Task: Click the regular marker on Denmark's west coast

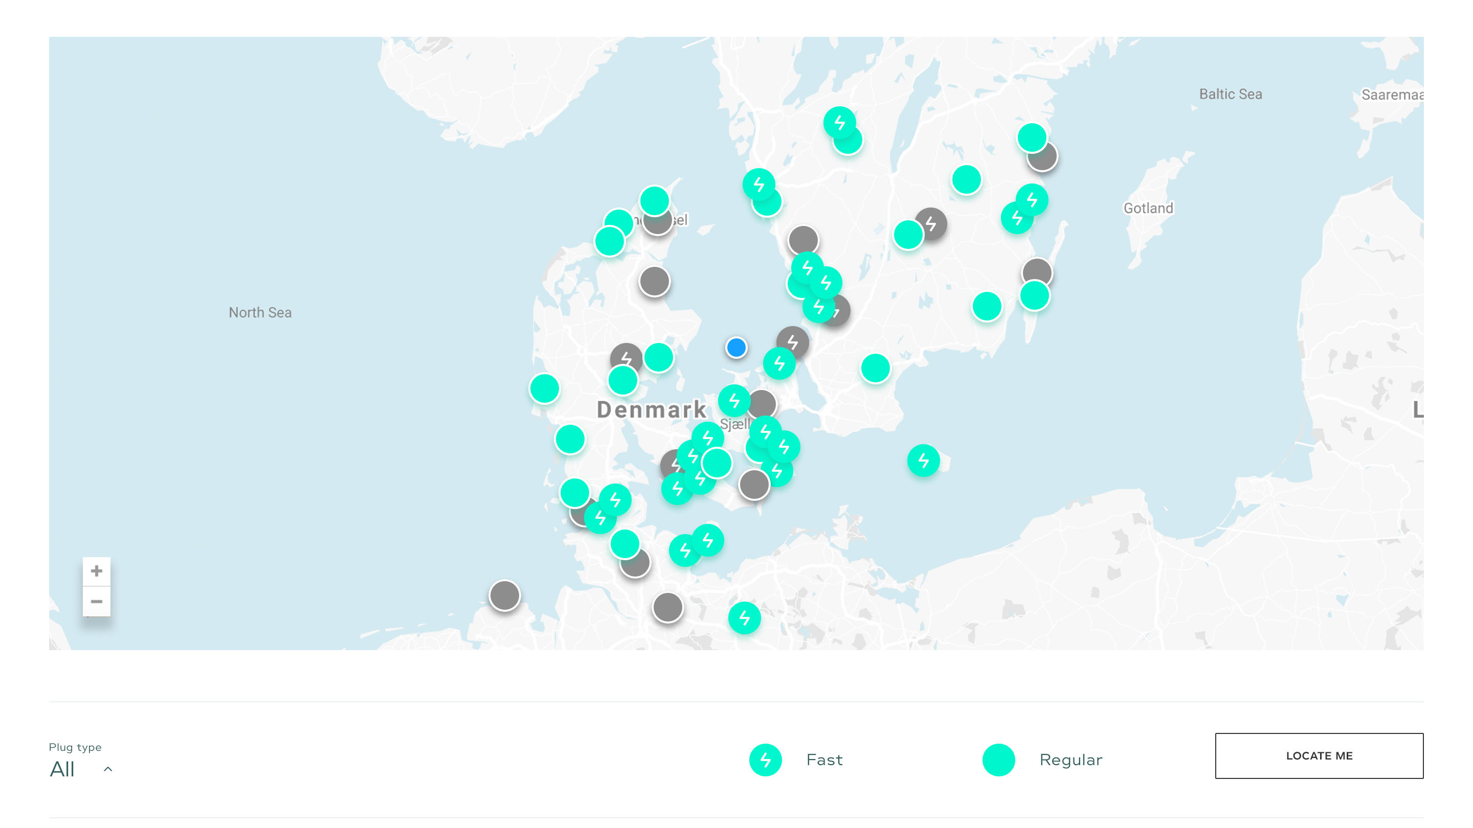Action: pos(544,389)
